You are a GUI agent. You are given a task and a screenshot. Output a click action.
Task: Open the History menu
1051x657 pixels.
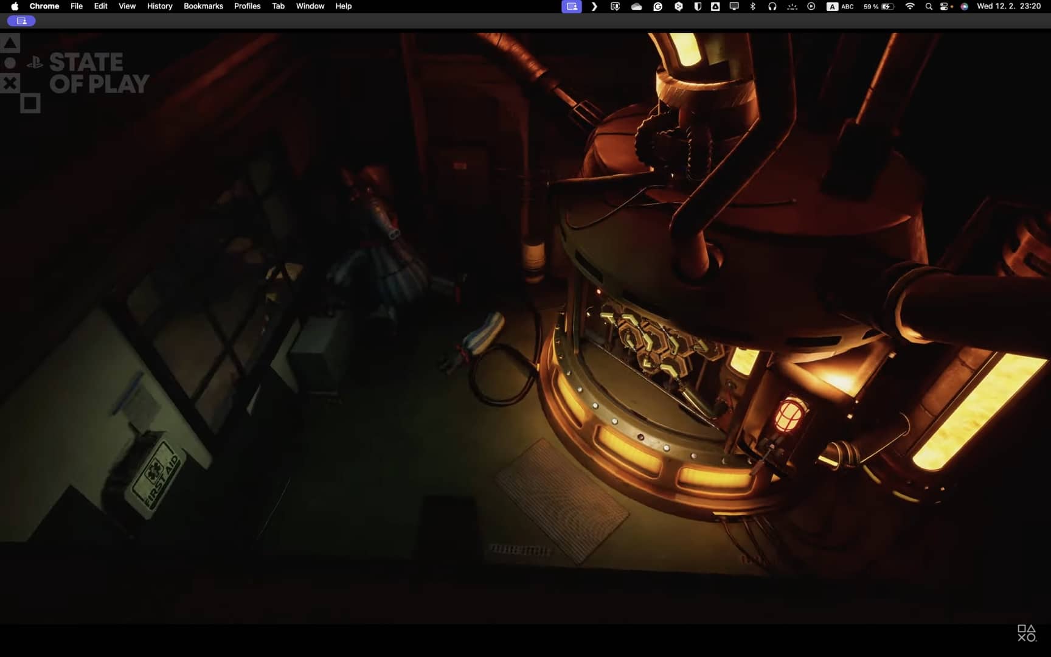tap(160, 6)
